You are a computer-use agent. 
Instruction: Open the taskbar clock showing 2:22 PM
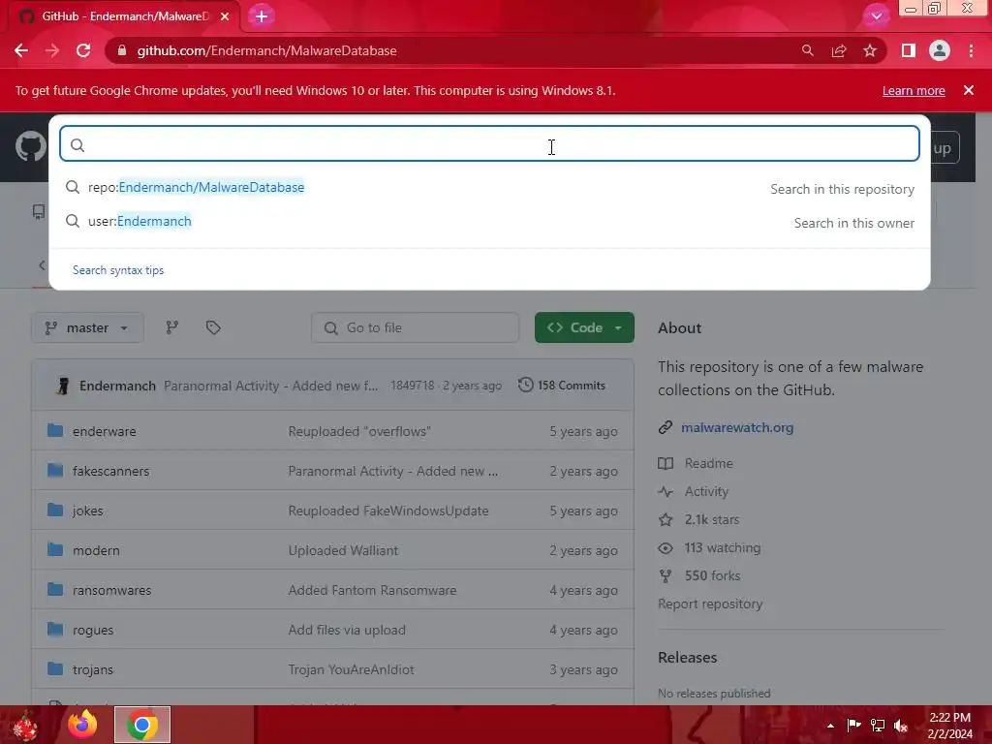coord(950,726)
